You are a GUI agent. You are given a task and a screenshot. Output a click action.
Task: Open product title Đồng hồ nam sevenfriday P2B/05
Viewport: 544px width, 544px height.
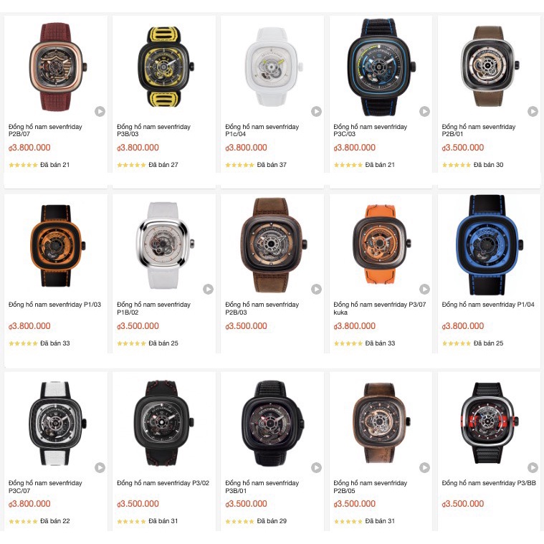pos(370,487)
